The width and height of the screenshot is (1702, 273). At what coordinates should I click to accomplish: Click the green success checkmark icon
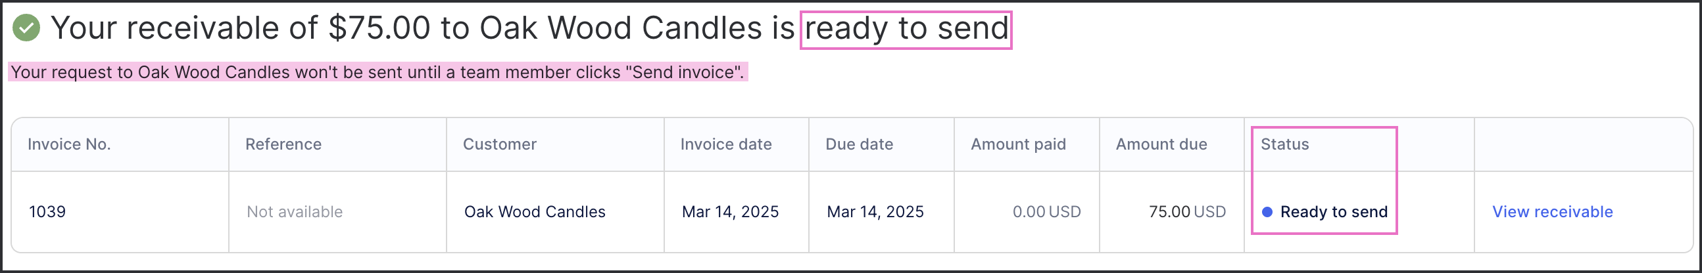[26, 28]
